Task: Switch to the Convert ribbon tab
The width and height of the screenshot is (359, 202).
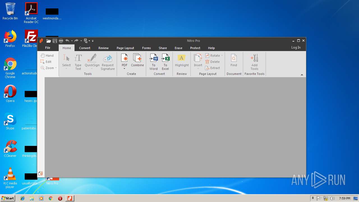Action: [85, 48]
